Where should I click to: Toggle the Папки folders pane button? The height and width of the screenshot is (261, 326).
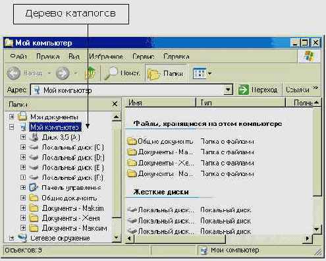[x=165, y=74]
